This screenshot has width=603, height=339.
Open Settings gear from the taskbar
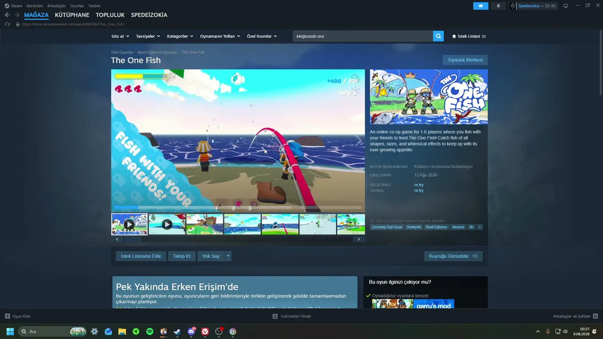point(94,331)
